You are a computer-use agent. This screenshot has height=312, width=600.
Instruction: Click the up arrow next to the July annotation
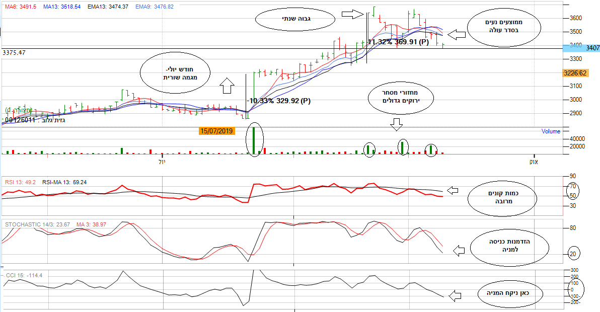(227, 86)
